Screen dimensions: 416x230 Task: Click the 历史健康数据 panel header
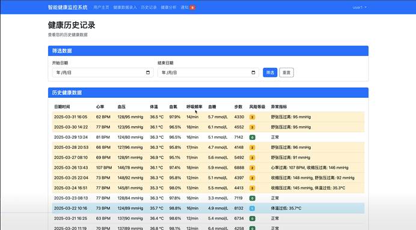point(208,92)
